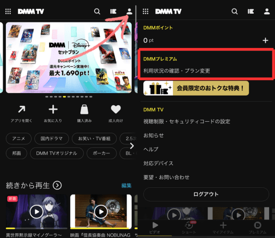275x238 pixels.
Task: Select the アニメ genre chip
Action: [x=19, y=139]
